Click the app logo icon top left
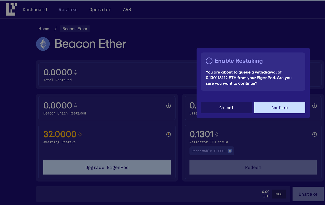325x205 pixels. (11, 9)
